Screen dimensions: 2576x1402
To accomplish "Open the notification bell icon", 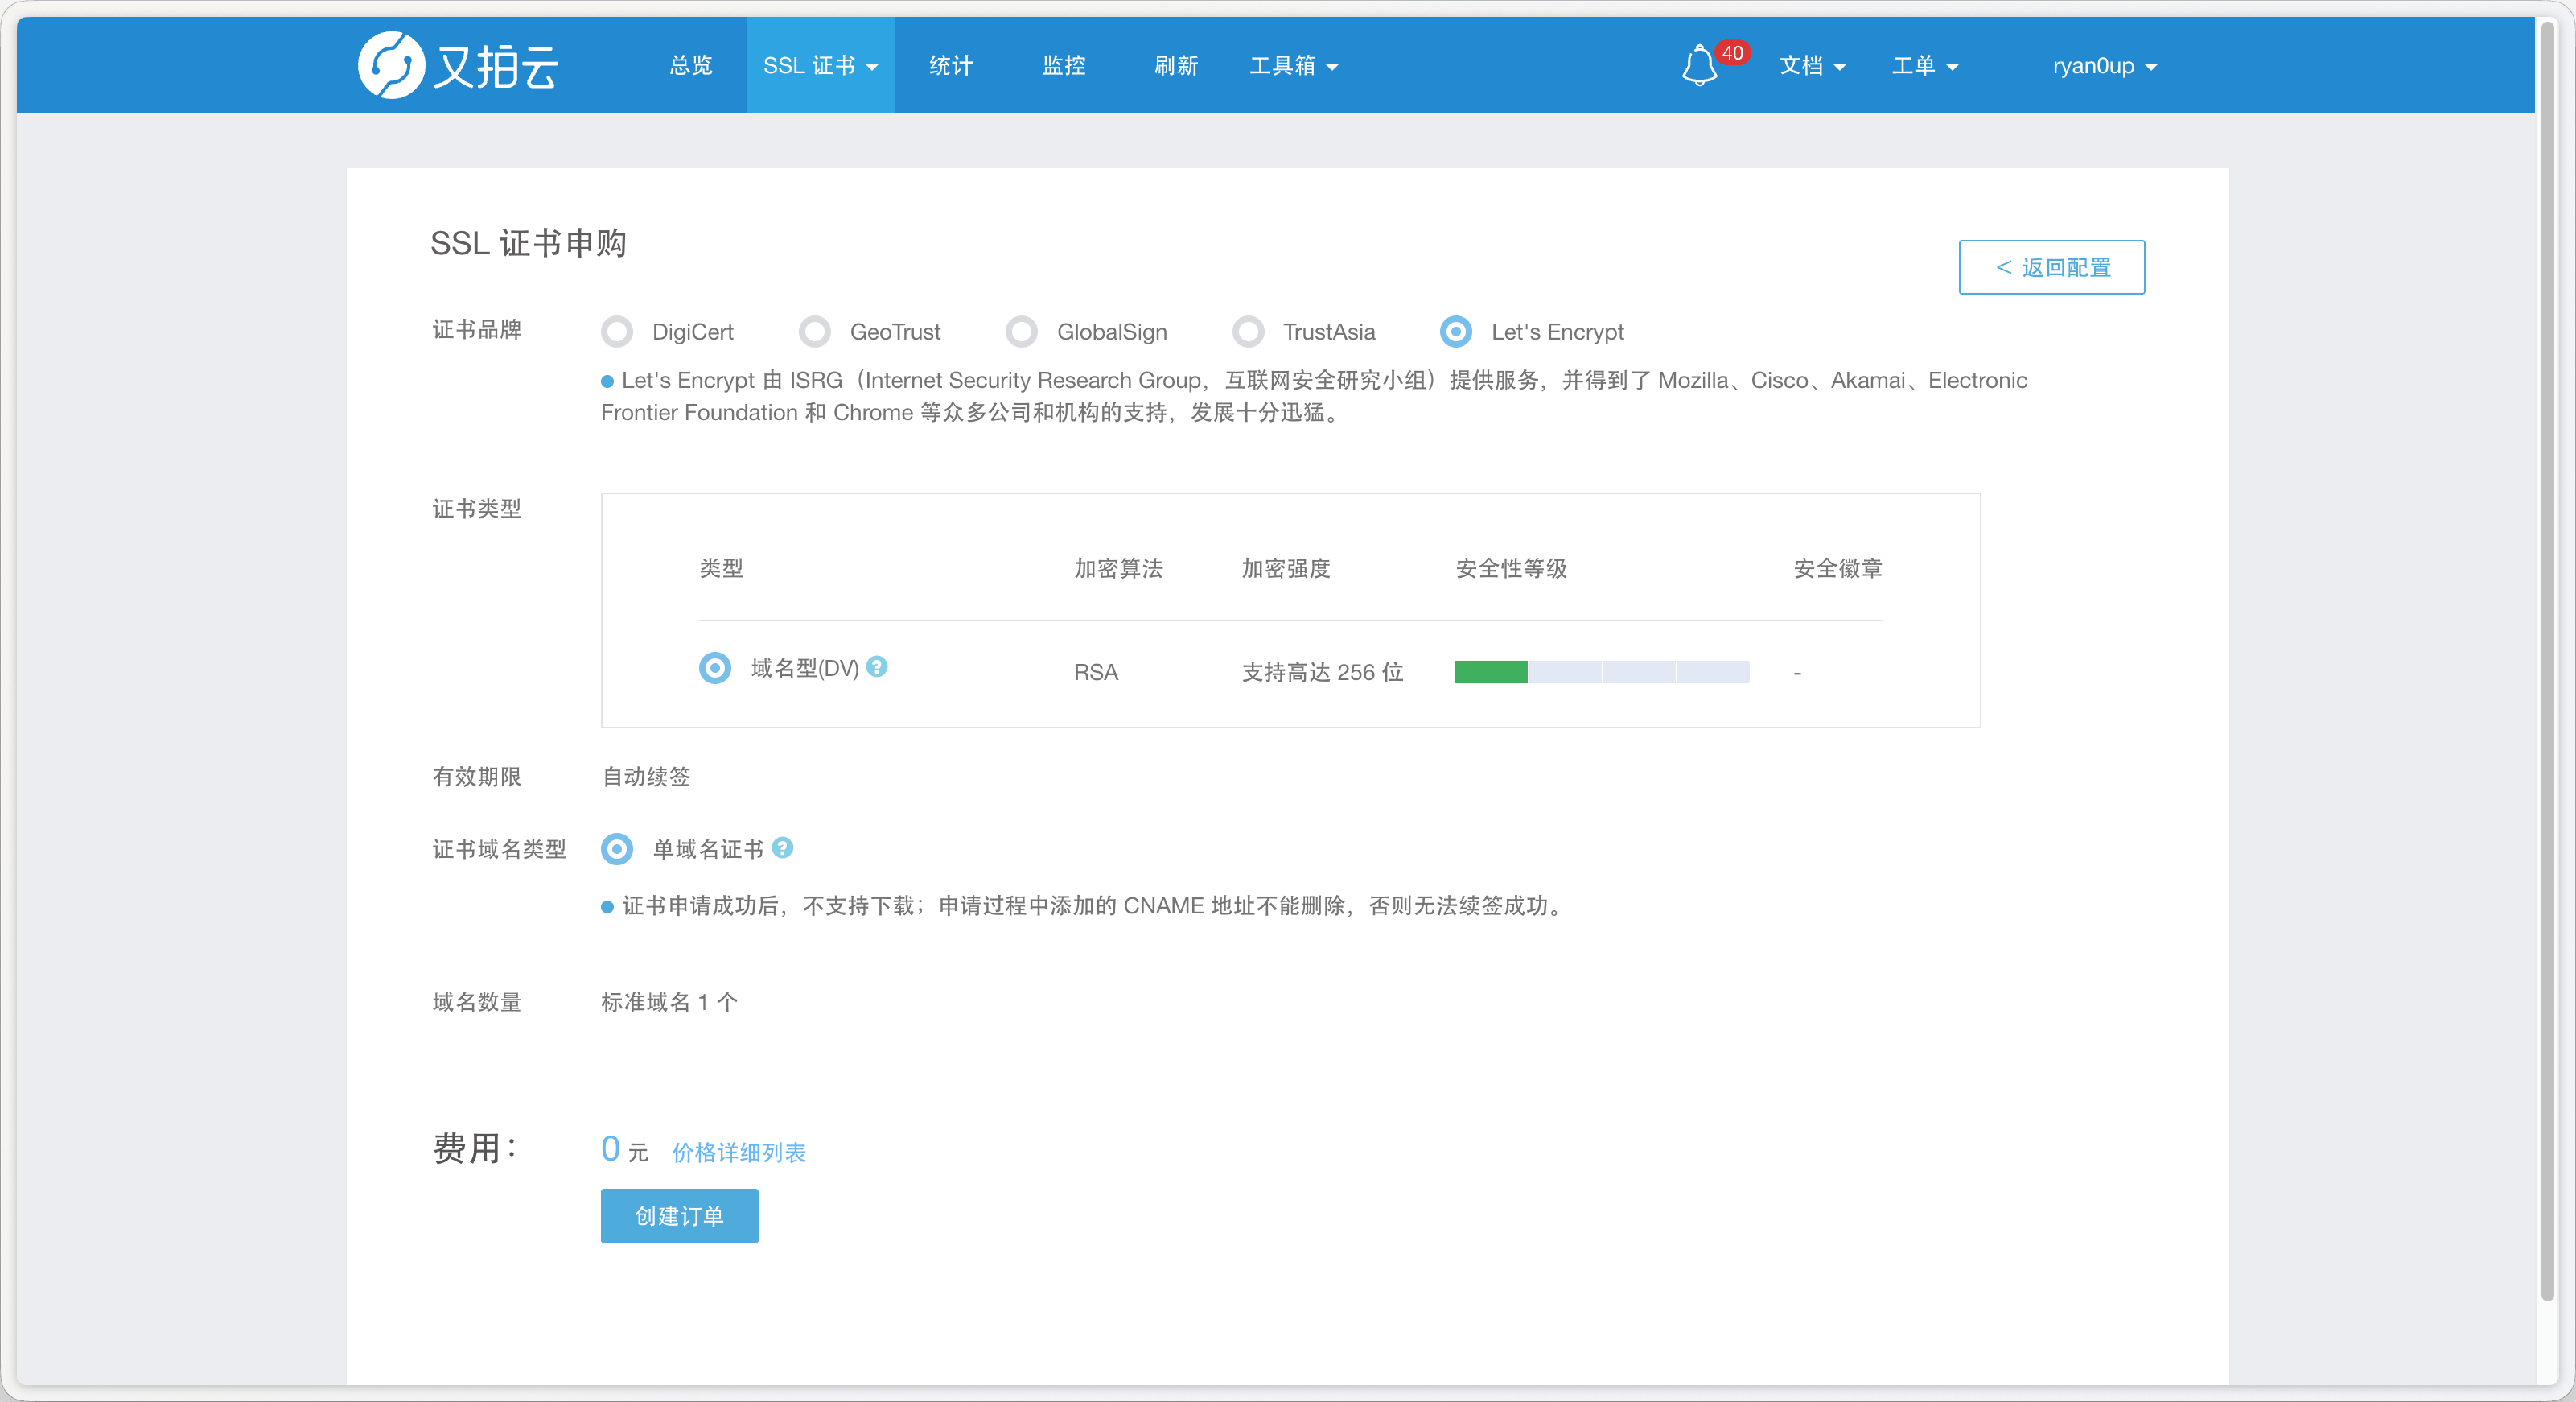I will point(1698,67).
